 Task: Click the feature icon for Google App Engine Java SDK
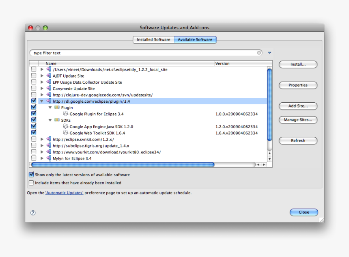tap(65, 127)
